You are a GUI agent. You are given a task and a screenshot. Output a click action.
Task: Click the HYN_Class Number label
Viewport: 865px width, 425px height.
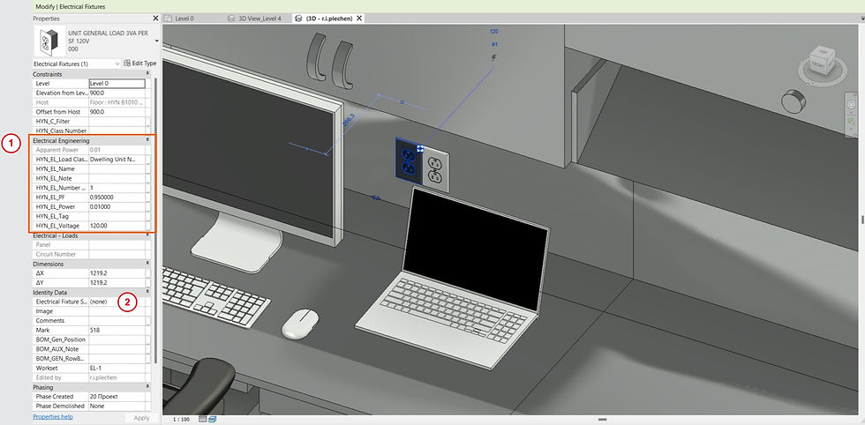coord(61,130)
